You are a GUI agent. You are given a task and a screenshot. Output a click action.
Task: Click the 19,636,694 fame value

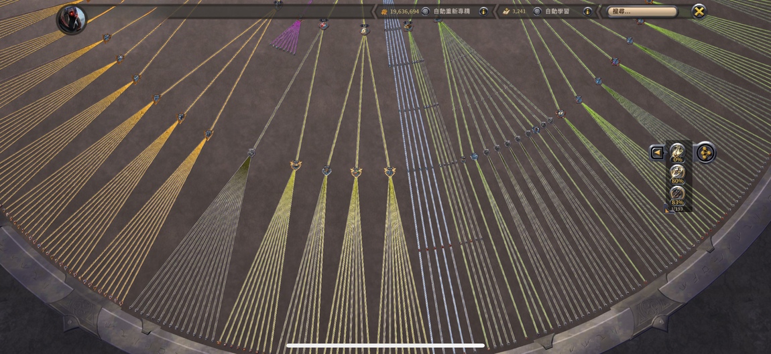click(405, 11)
